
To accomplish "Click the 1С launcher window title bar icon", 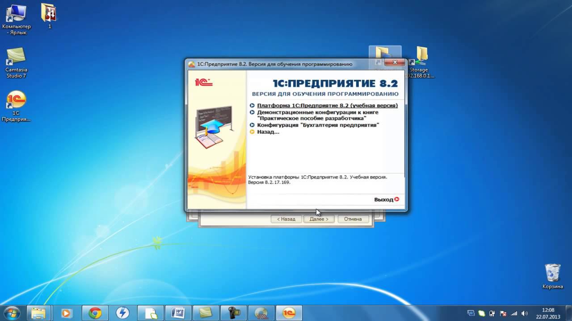I will [x=192, y=64].
